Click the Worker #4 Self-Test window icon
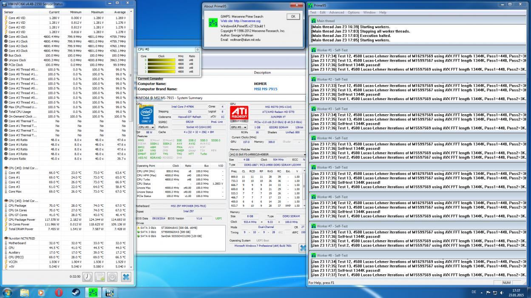 313,138
